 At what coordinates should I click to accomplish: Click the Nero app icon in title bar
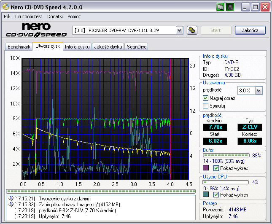pyautogui.click(x=6, y=7)
